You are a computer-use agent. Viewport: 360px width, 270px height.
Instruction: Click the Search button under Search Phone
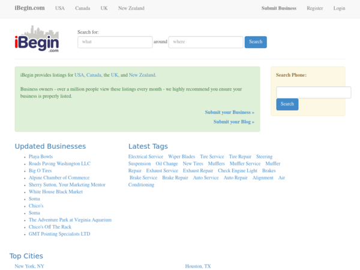[287, 104]
